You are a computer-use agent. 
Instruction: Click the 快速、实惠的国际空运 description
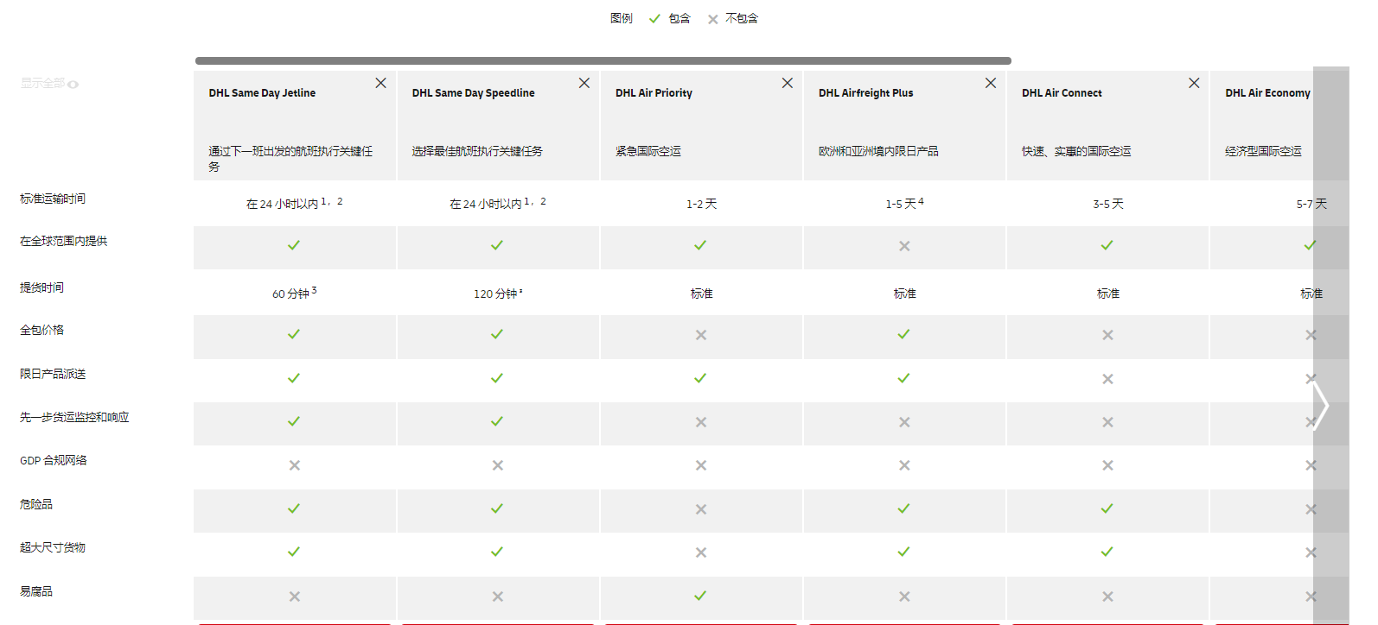pos(1076,151)
